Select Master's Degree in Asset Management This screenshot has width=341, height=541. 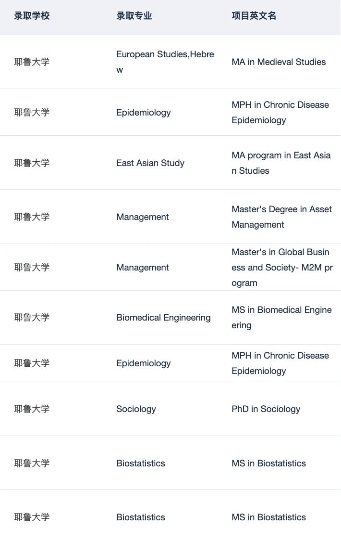click(x=282, y=217)
